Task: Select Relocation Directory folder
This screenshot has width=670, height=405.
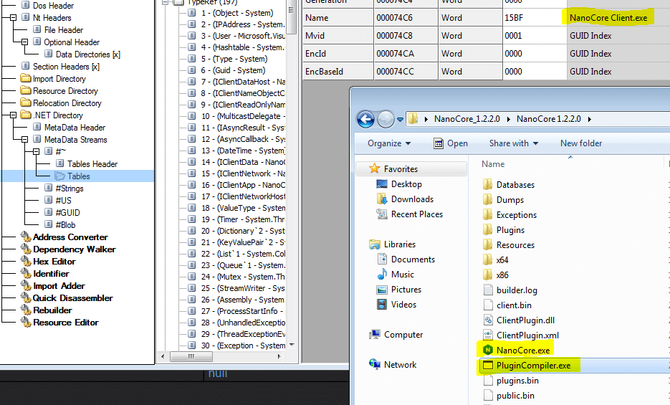Action: [x=67, y=103]
